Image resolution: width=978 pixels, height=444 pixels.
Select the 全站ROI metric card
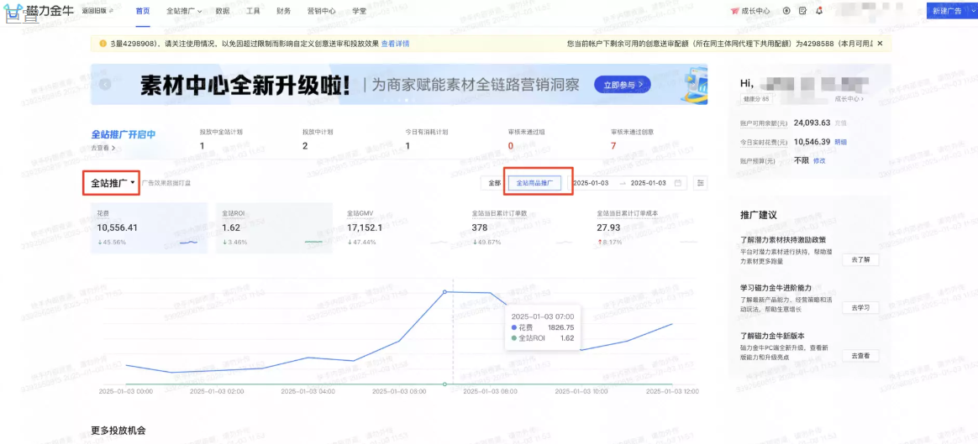coord(274,228)
